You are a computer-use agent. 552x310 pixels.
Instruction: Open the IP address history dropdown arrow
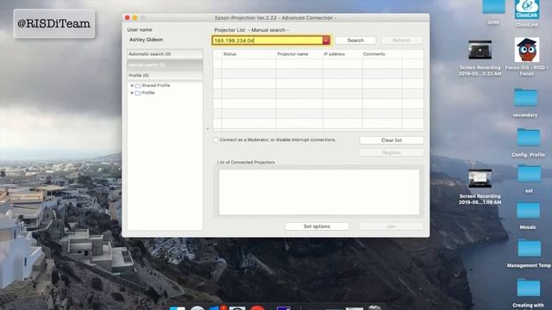pyautogui.click(x=326, y=40)
